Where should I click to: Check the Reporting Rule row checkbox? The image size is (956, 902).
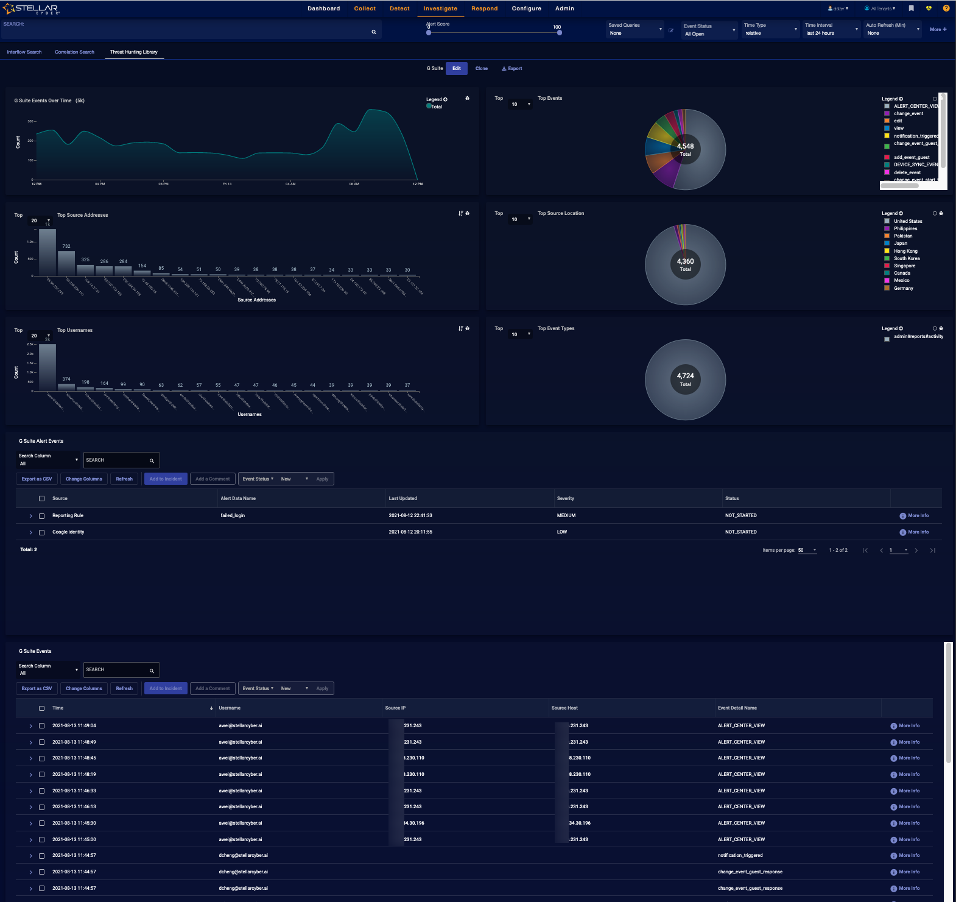(x=41, y=516)
